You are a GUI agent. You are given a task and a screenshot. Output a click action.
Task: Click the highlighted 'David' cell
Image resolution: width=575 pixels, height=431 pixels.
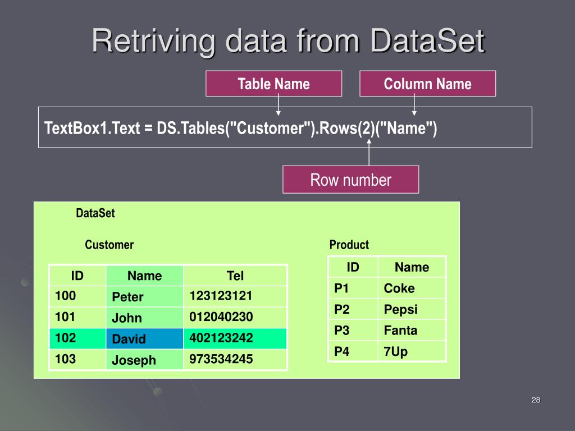145,338
